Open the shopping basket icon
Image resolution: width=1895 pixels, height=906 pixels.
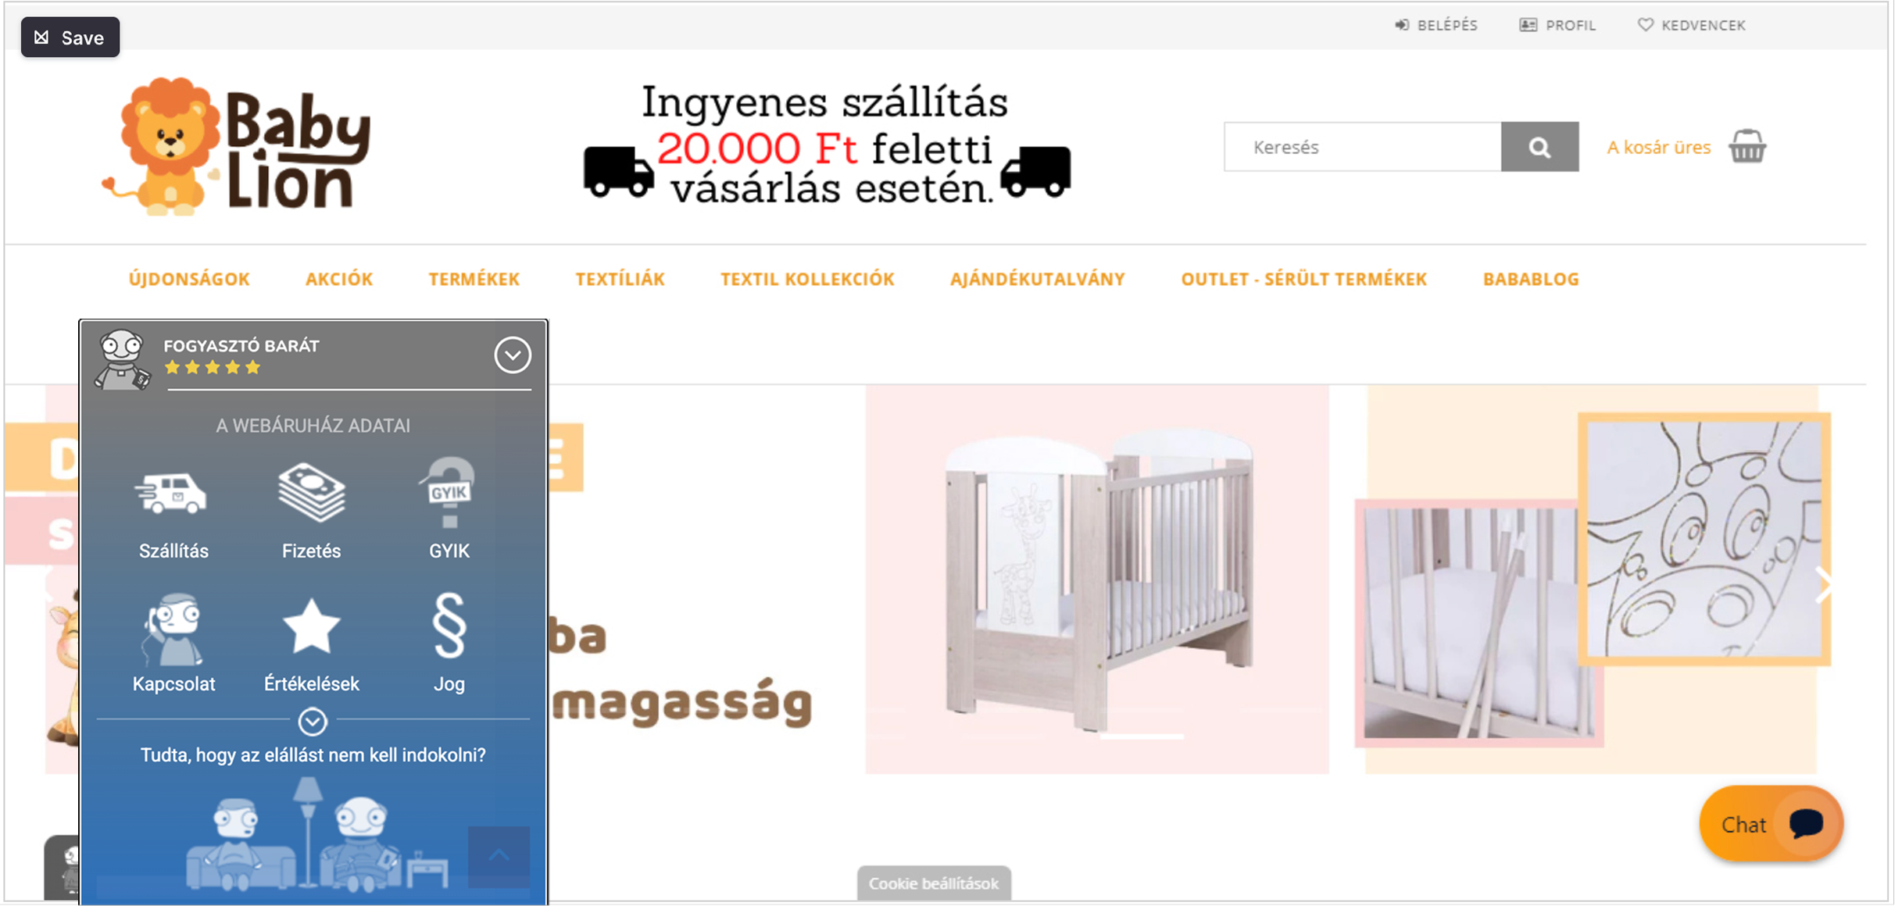tap(1747, 146)
